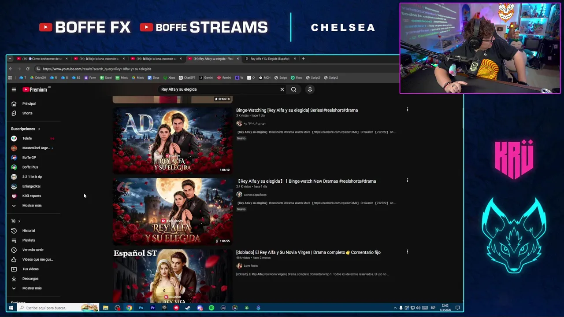Open Ver más tarde list

coord(33,250)
